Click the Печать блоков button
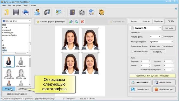 tap(164, 82)
